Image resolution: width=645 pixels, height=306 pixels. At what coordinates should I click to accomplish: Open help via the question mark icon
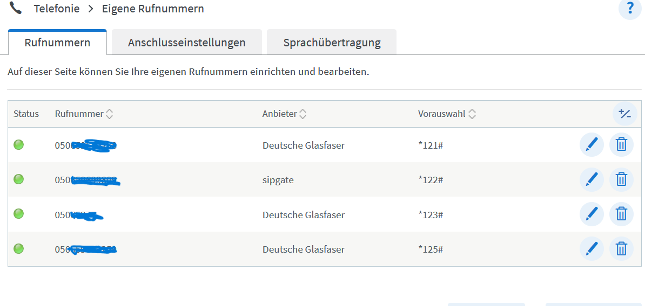[x=630, y=8]
